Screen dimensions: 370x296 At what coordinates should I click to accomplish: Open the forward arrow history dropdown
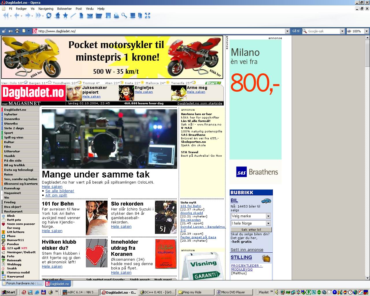[x=32, y=16]
